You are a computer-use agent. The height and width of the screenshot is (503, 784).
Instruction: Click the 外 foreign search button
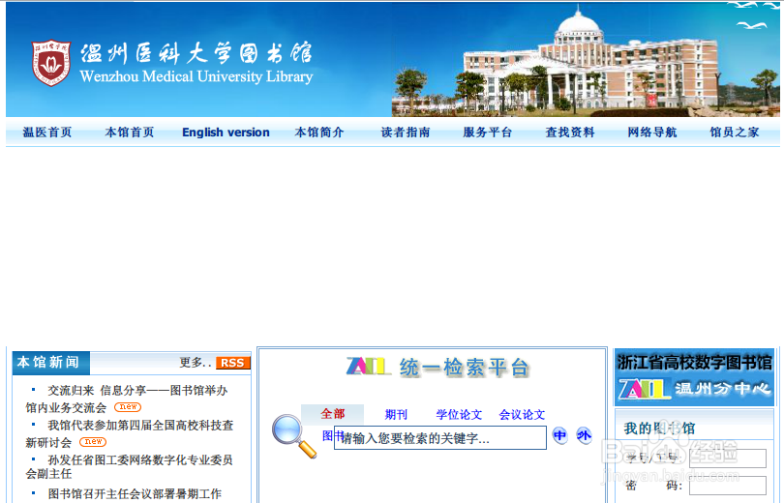(584, 435)
